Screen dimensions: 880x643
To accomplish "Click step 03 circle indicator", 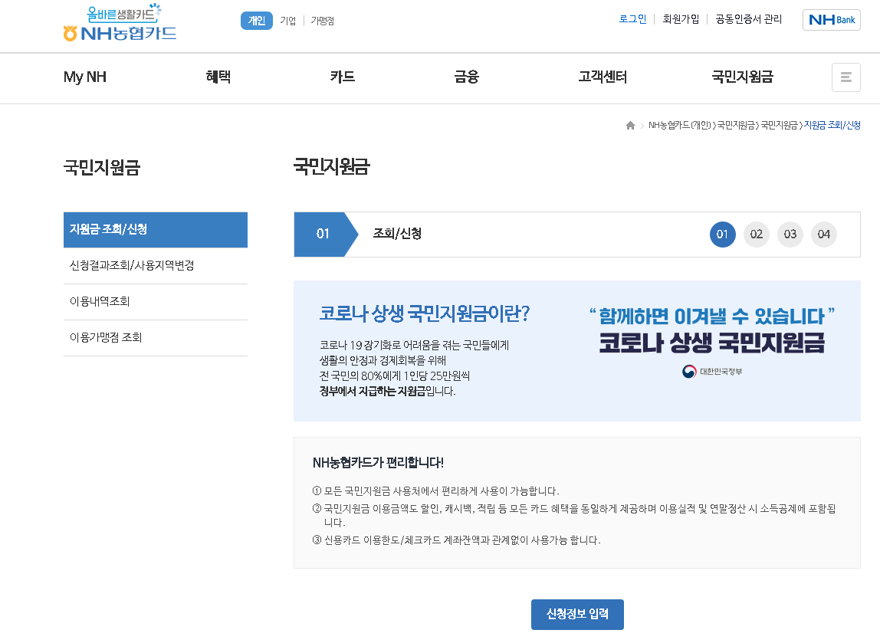I will [x=790, y=235].
